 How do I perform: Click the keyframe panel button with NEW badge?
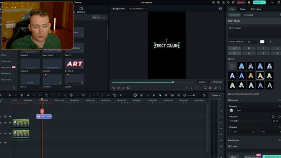click(252, 157)
